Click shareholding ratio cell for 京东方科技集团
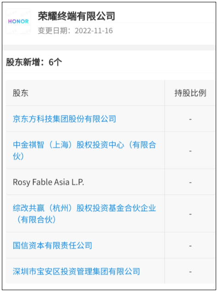 [x=190, y=119]
